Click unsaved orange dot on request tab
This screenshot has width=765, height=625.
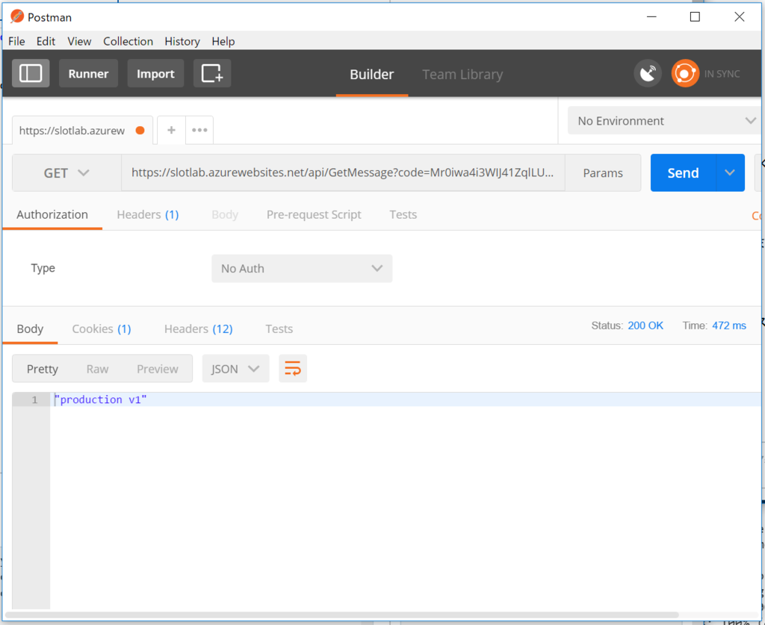click(140, 130)
